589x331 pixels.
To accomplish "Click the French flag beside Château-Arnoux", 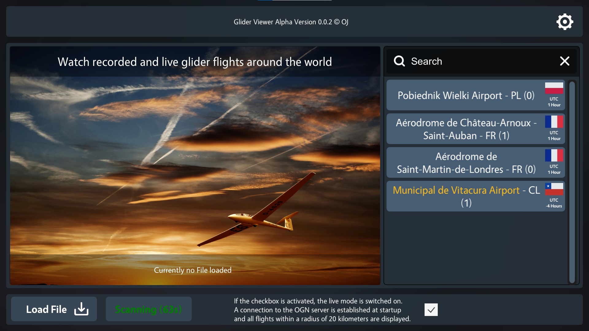I will [x=554, y=122].
